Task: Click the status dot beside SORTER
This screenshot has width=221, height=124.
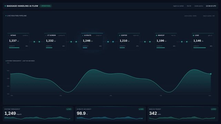Action: pos(120,35)
